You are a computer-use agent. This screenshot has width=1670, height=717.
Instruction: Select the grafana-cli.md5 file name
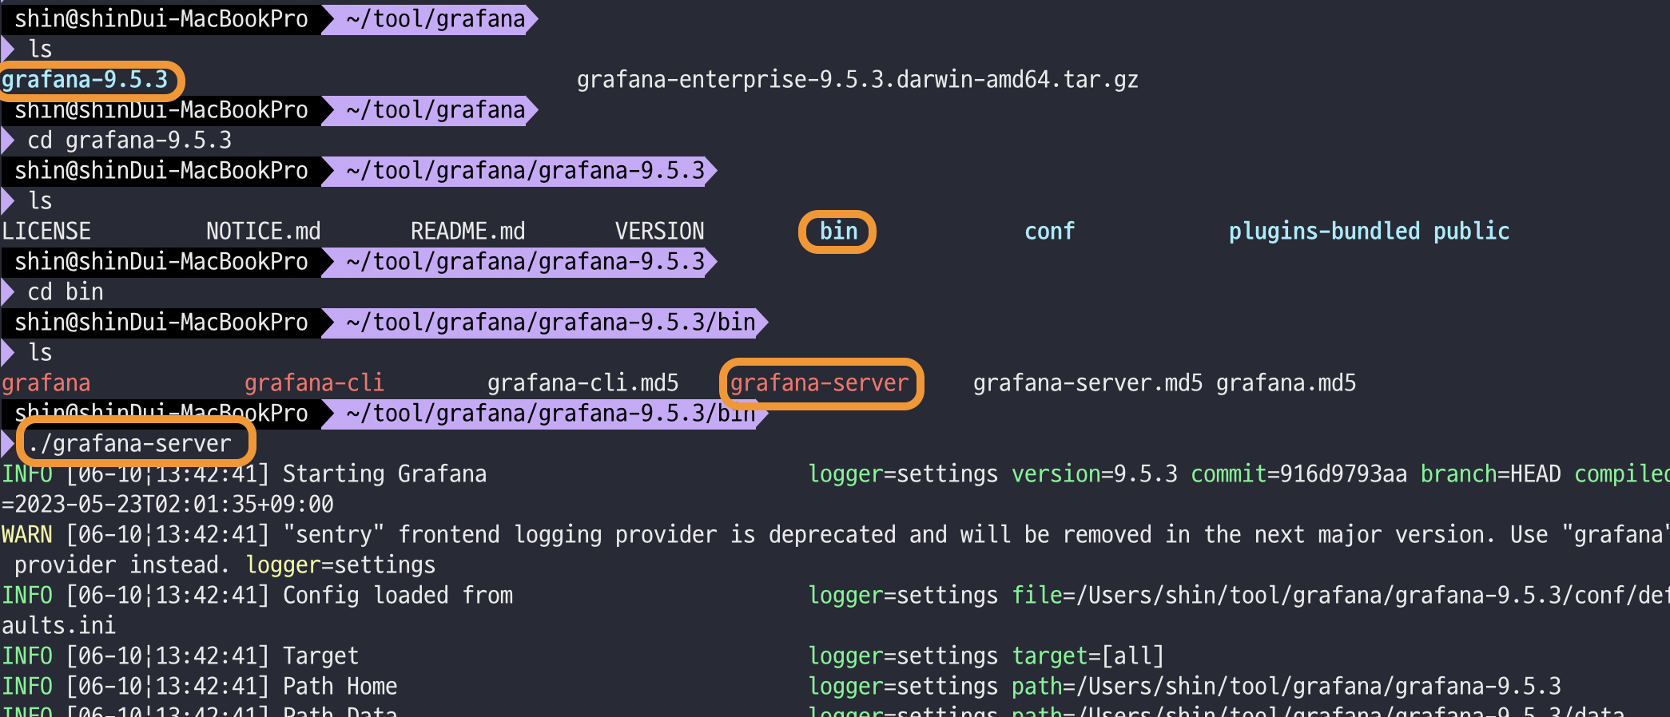click(583, 383)
